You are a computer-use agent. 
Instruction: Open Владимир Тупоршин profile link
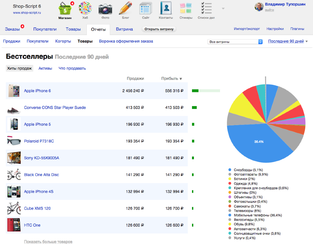point(285,4)
